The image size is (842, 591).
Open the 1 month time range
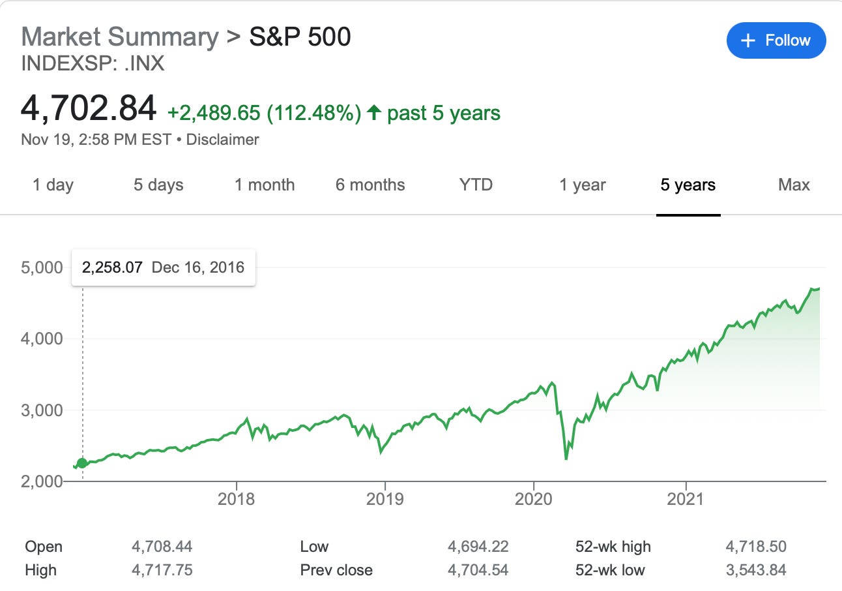point(264,185)
